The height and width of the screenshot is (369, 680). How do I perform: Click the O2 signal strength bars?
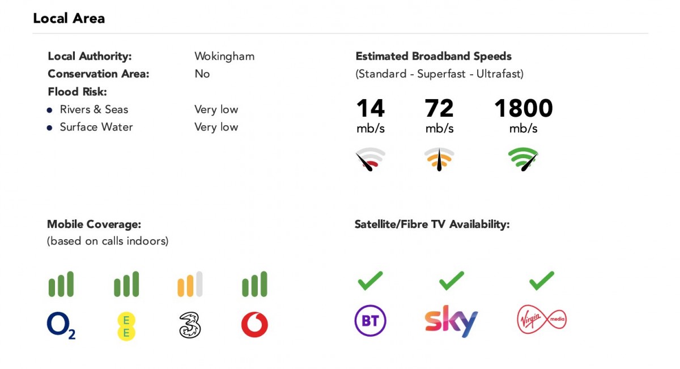pos(61,284)
